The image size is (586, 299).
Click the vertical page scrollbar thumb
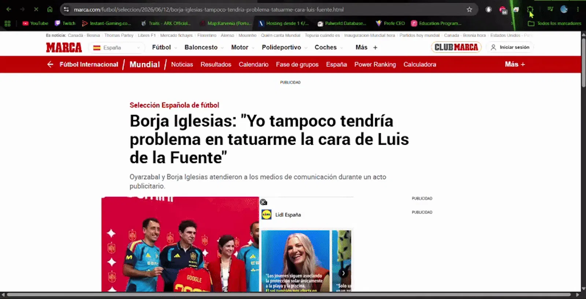click(x=583, y=62)
